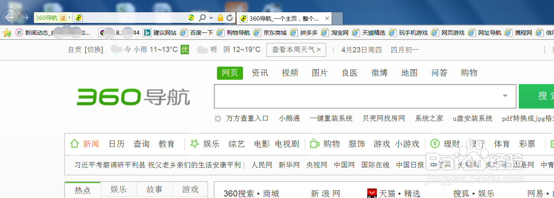The width and height of the screenshot is (554, 198).
Task: Click the date 4月23日周四
Action: click(362, 50)
